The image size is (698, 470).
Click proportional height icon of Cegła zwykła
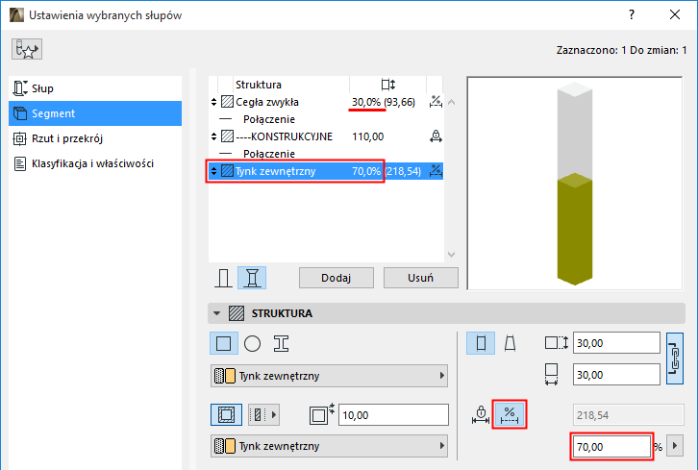436,102
